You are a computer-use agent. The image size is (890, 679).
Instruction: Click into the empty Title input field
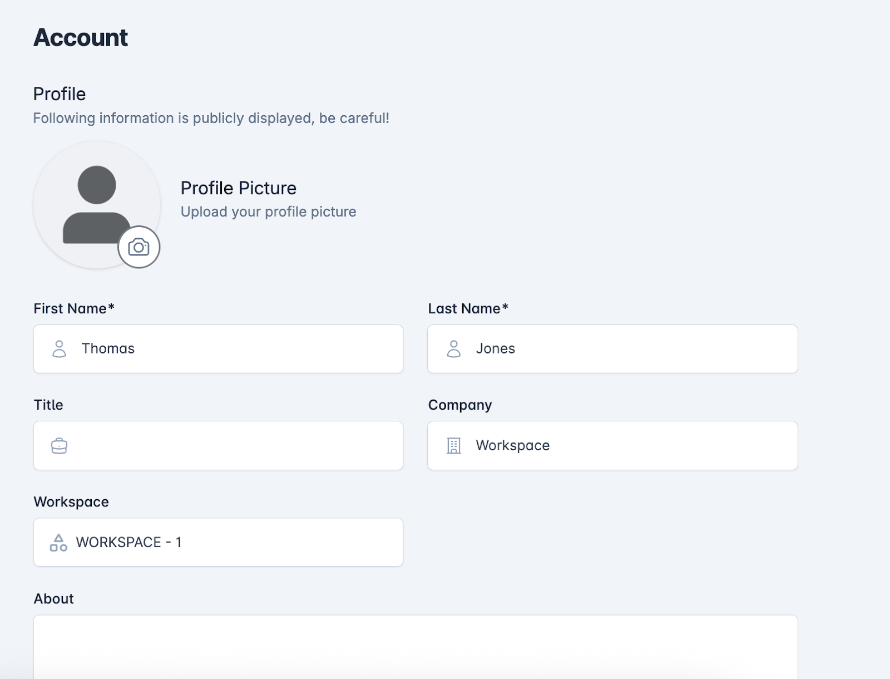pyautogui.click(x=218, y=446)
